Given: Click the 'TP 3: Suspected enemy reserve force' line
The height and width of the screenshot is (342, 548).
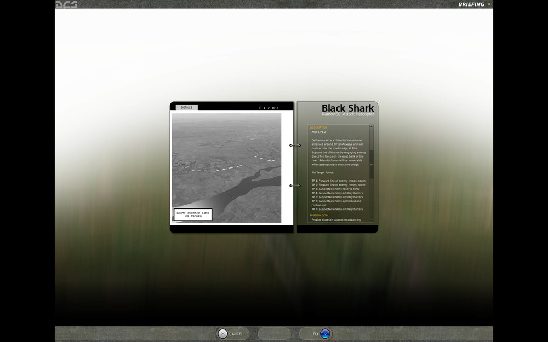Looking at the screenshot, I should click(x=335, y=189).
